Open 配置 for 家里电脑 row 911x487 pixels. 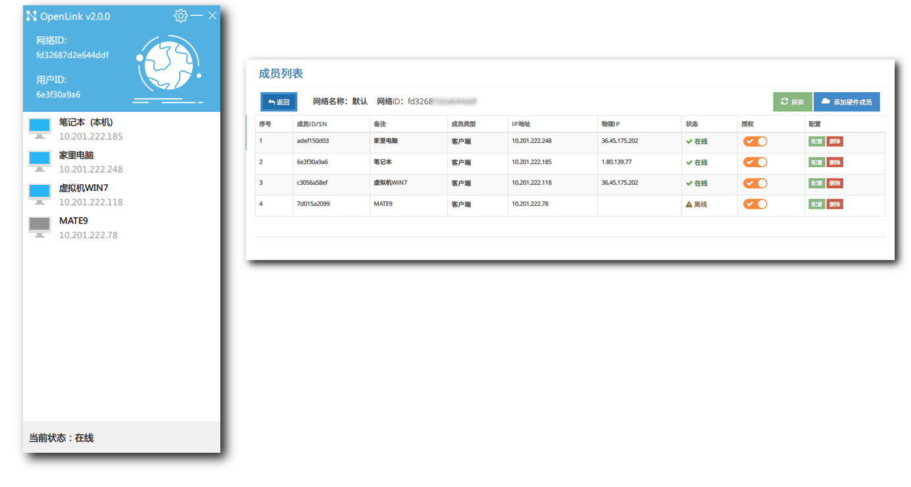[816, 141]
